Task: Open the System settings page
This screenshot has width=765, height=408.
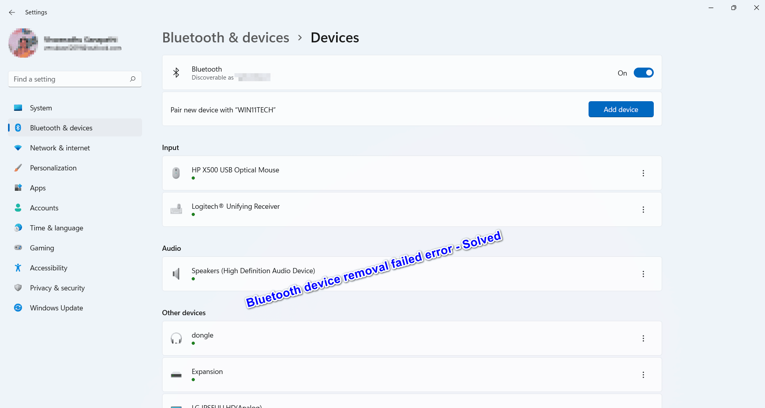Action: click(41, 108)
